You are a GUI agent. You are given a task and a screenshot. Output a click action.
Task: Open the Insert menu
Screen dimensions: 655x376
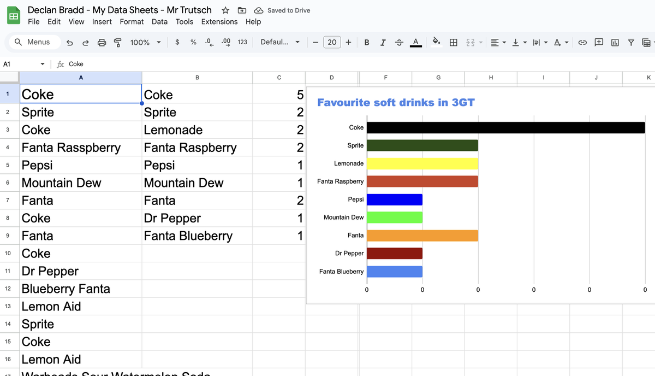tap(102, 22)
